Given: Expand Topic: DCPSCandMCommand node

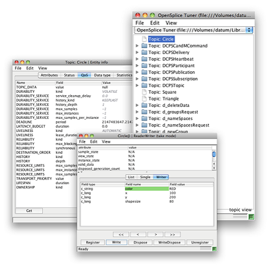Looking at the screenshot, I should click(137, 46).
